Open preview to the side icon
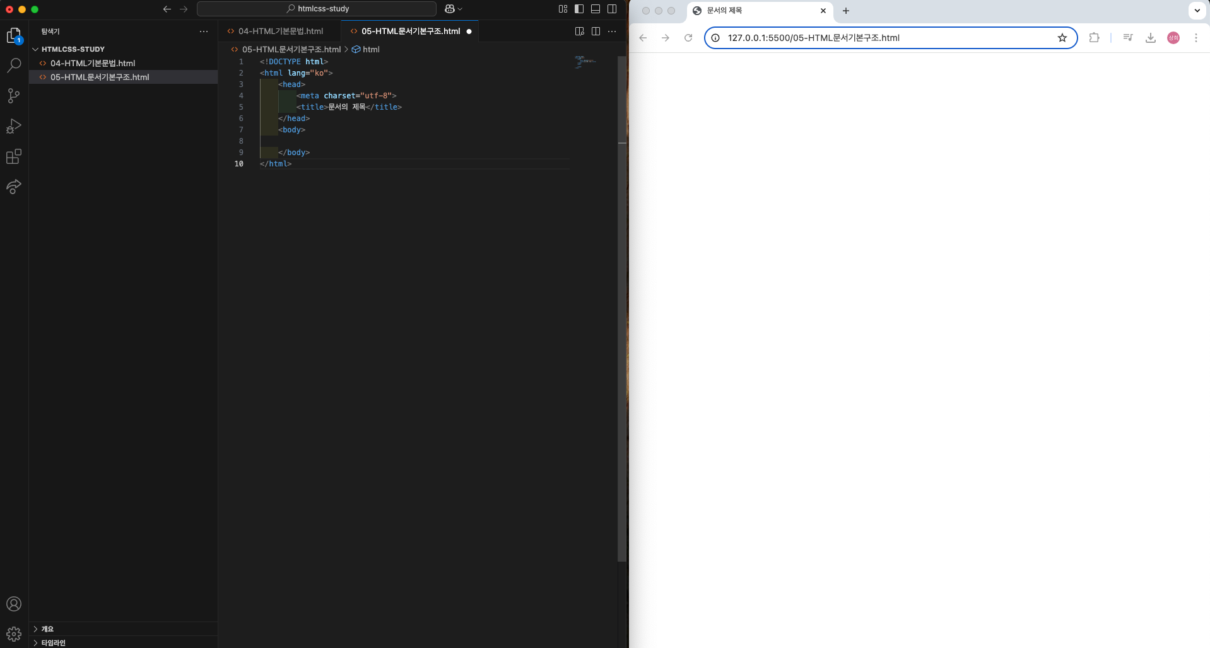The height and width of the screenshot is (648, 1210). [x=579, y=31]
